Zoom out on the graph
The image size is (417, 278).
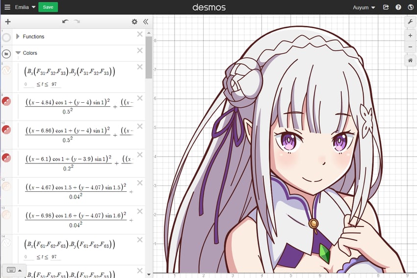410,47
